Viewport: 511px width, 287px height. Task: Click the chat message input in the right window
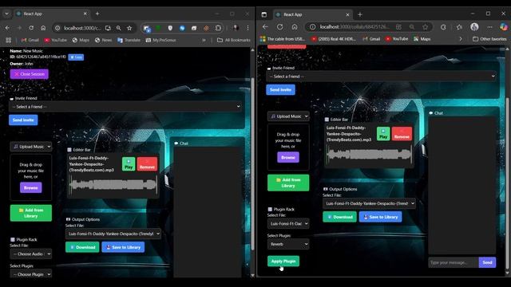point(453,262)
